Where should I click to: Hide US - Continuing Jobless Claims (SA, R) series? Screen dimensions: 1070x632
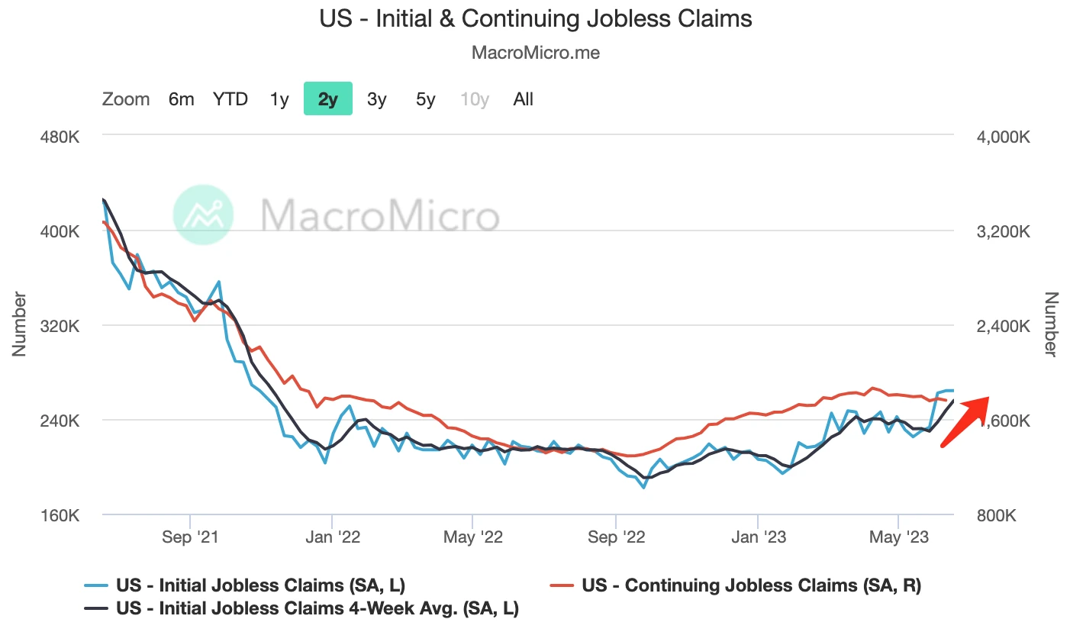click(x=752, y=586)
